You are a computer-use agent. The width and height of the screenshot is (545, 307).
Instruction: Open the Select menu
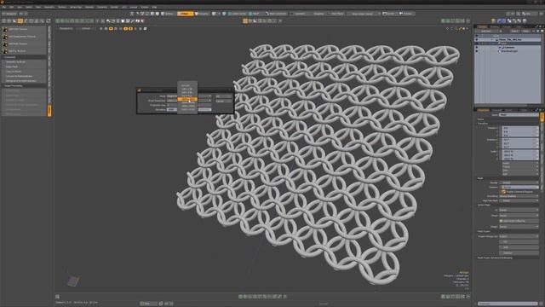point(29,7)
